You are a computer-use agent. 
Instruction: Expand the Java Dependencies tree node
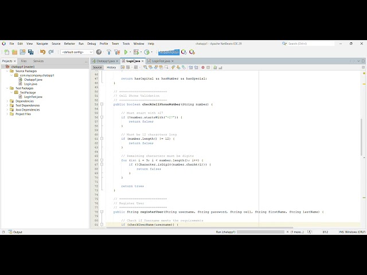(x=7, y=109)
